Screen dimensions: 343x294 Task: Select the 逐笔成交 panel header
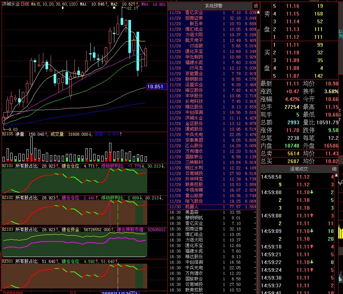point(299,169)
